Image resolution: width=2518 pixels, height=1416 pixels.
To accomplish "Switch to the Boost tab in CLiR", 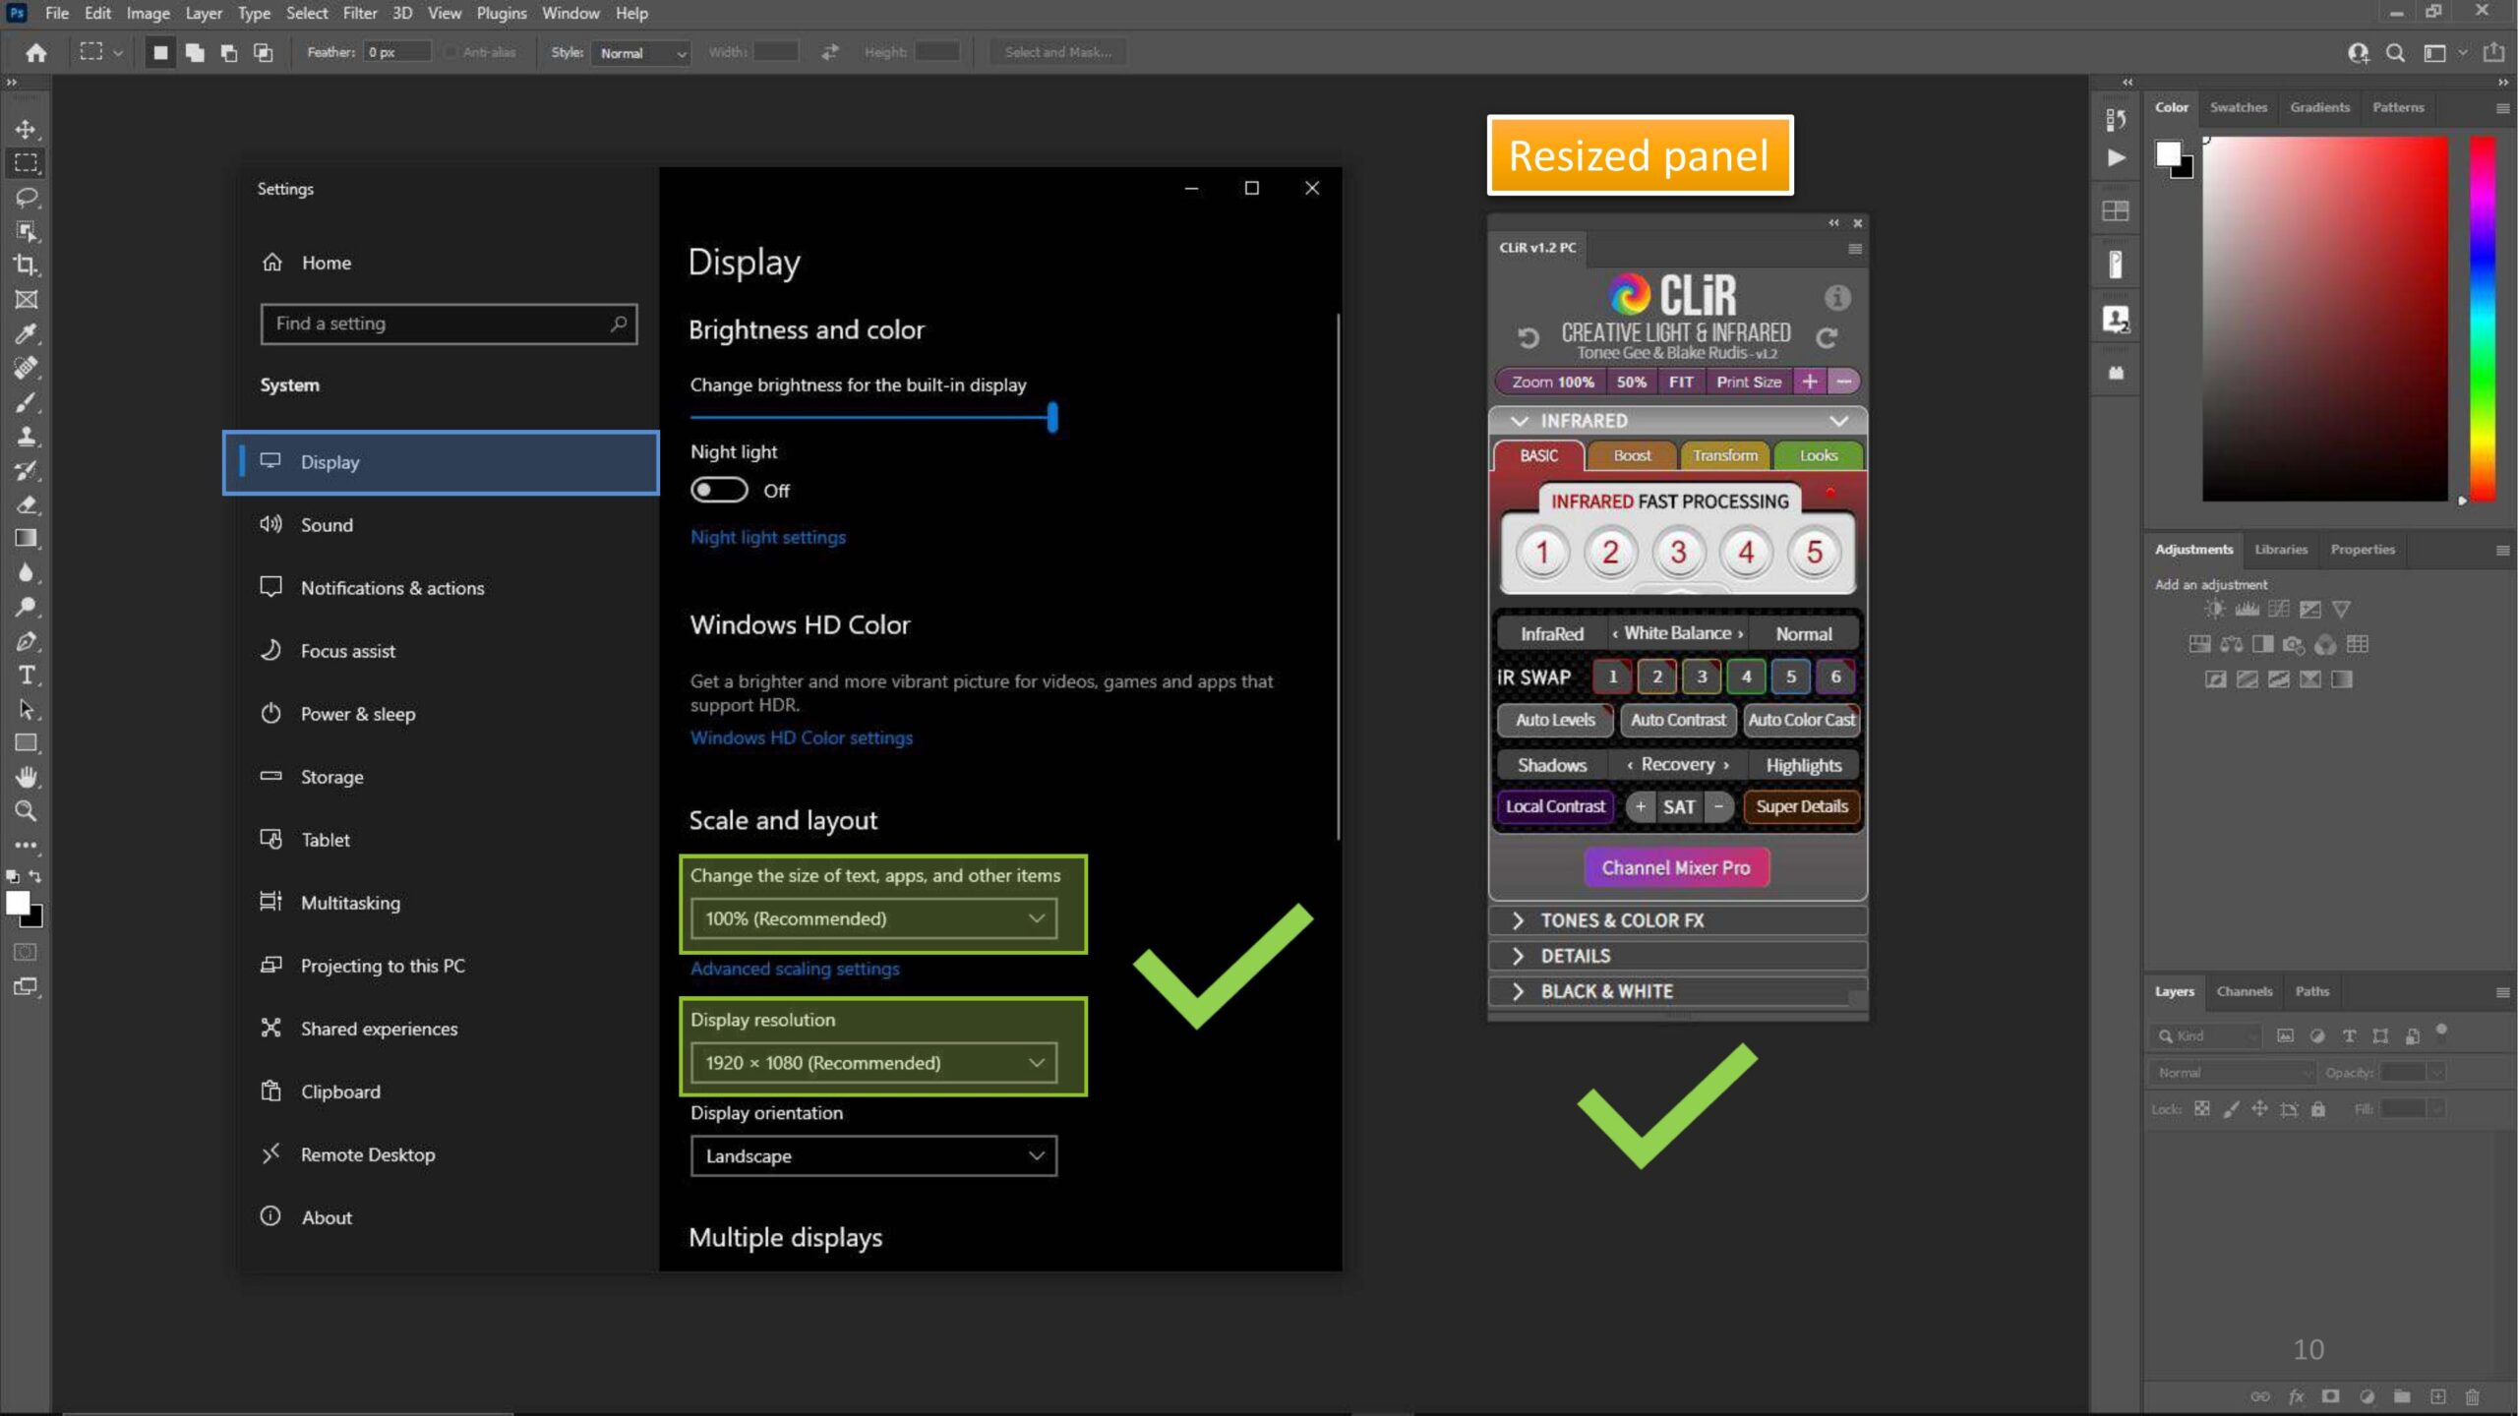I will coord(1632,455).
